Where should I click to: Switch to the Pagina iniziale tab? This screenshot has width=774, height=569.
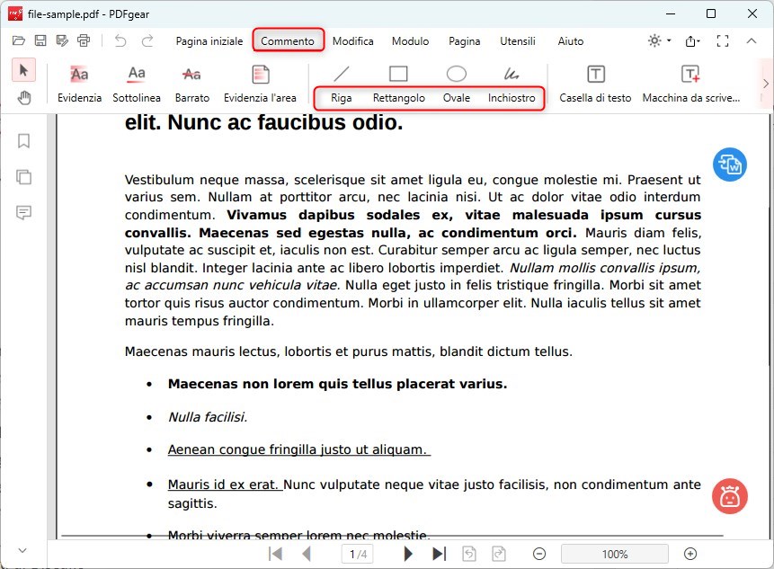click(209, 40)
